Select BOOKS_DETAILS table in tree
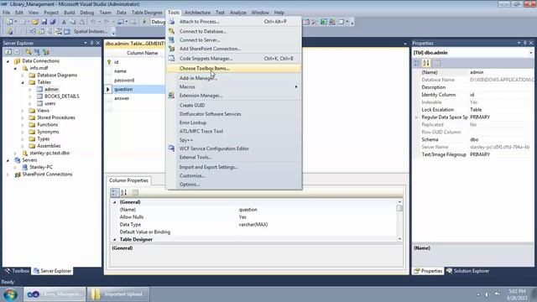Viewport: 537px width, 302px height. coord(61,96)
